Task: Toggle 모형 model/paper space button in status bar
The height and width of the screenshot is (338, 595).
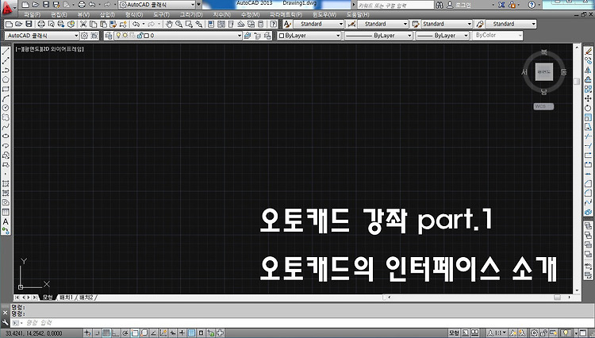Action: (x=454, y=333)
